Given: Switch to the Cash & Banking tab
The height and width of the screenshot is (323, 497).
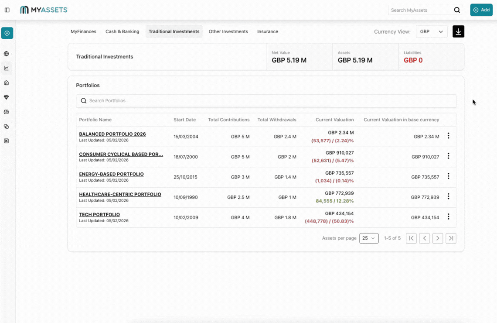Looking at the screenshot, I should [x=122, y=31].
